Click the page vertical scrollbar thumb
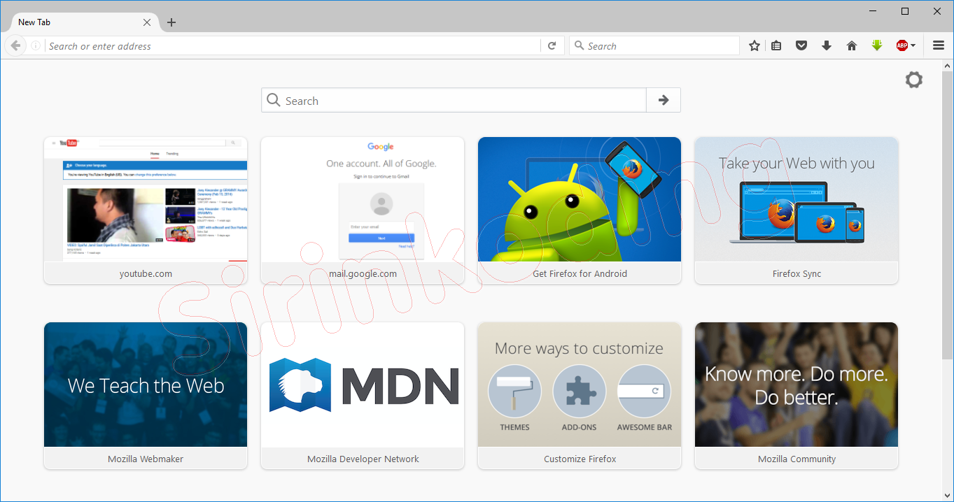954x502 pixels. pos(947,215)
